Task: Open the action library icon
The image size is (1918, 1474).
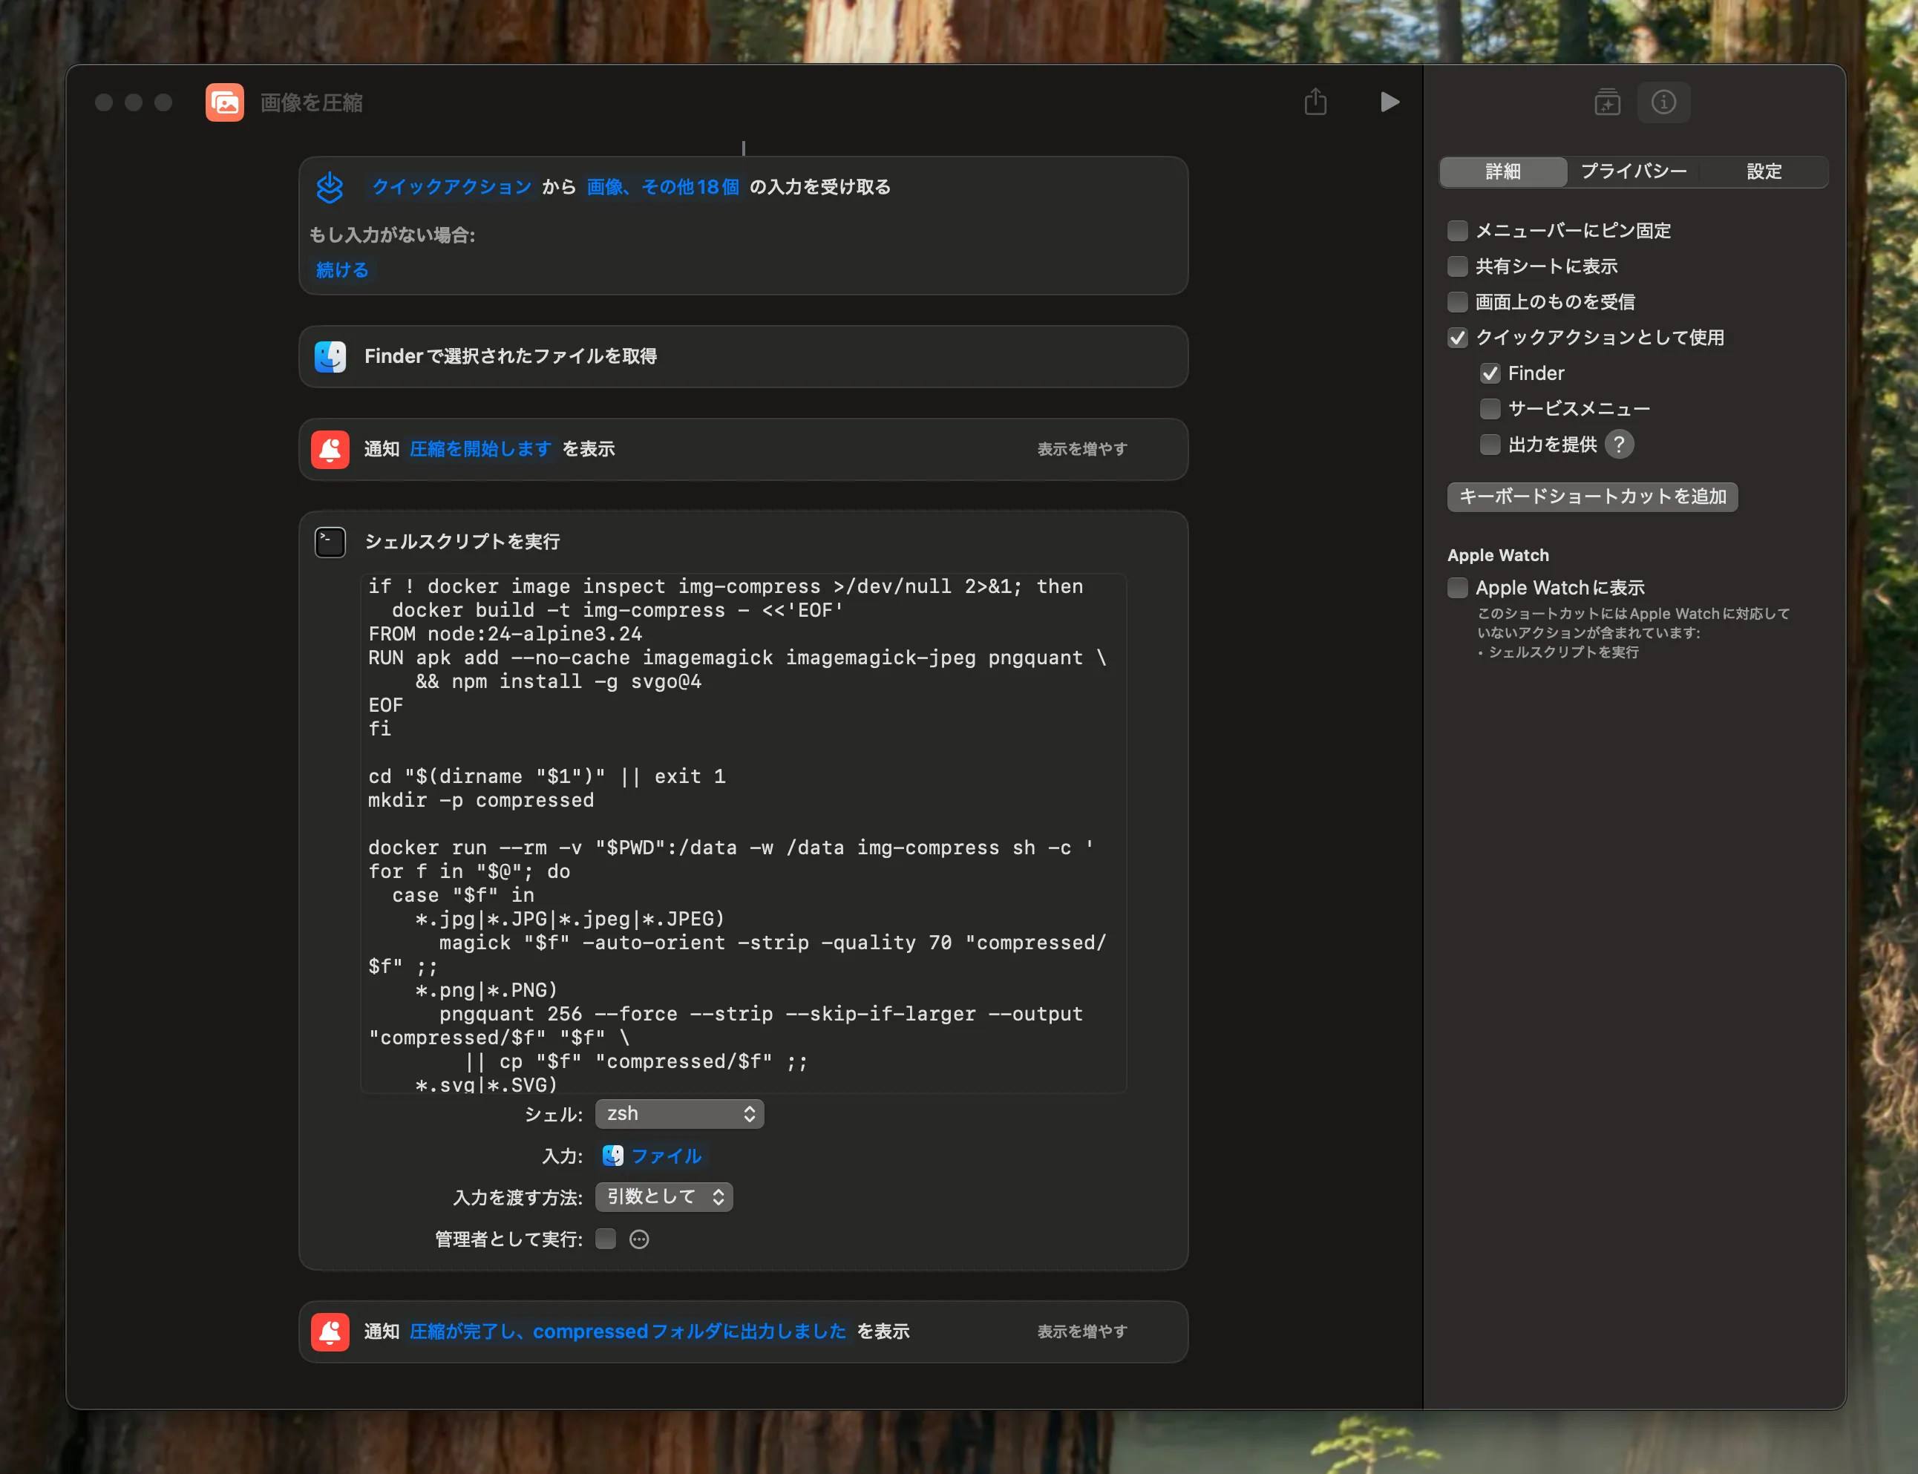Action: coord(1606,102)
